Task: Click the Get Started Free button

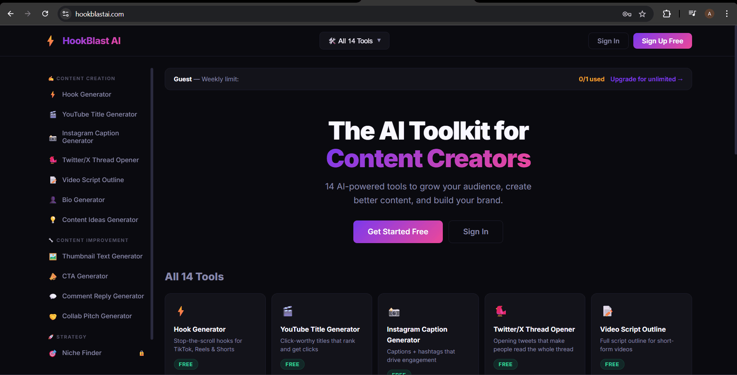Action: coord(398,232)
